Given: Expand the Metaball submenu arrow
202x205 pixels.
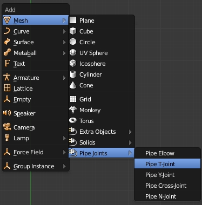Looking at the screenshot, I should 64,53.
